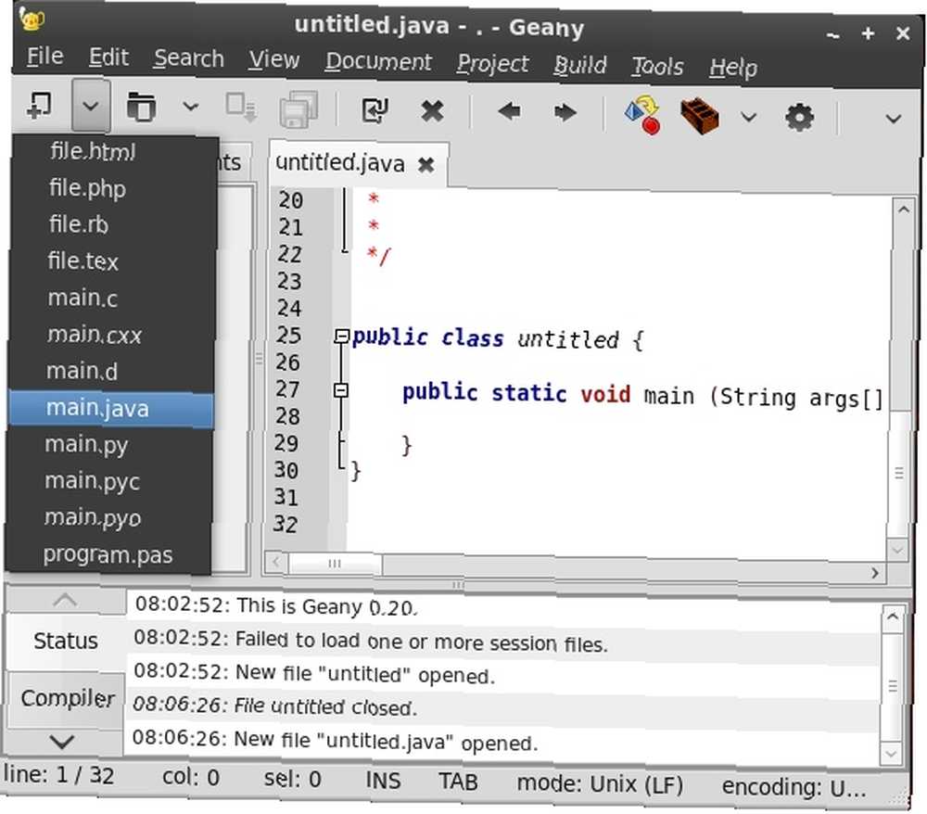
Task: Click the Reload file toolbar icon
Action: pos(375,110)
